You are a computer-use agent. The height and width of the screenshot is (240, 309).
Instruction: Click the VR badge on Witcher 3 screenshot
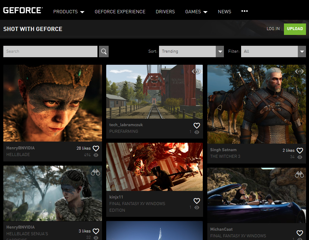(x=299, y=71)
